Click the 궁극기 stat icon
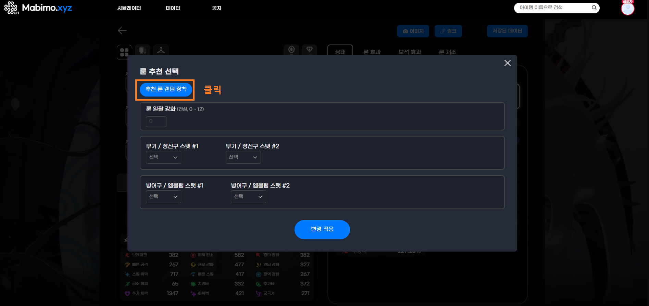649x306 pixels. [x=259, y=293]
